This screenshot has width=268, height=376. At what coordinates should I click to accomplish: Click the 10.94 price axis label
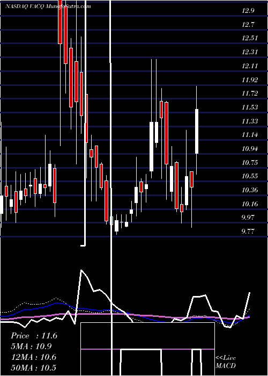click(x=250, y=149)
